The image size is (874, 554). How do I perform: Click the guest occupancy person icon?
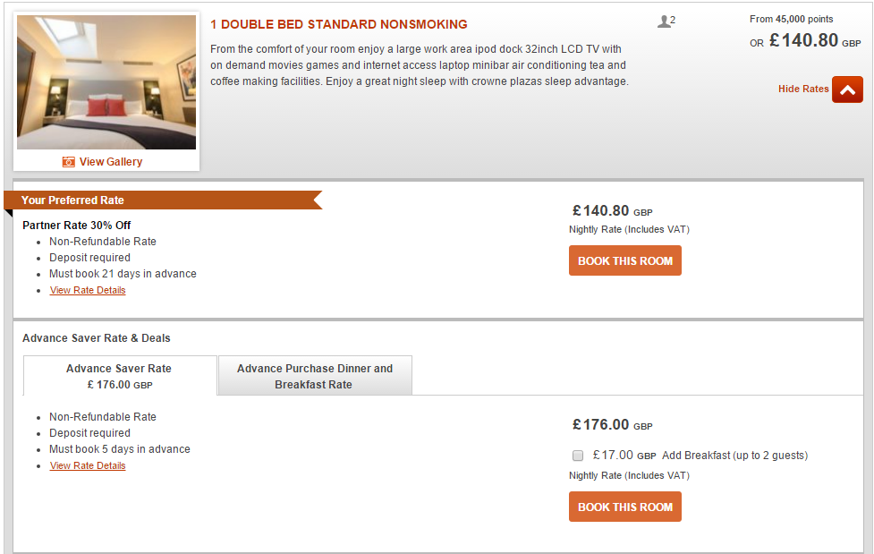pyautogui.click(x=663, y=21)
